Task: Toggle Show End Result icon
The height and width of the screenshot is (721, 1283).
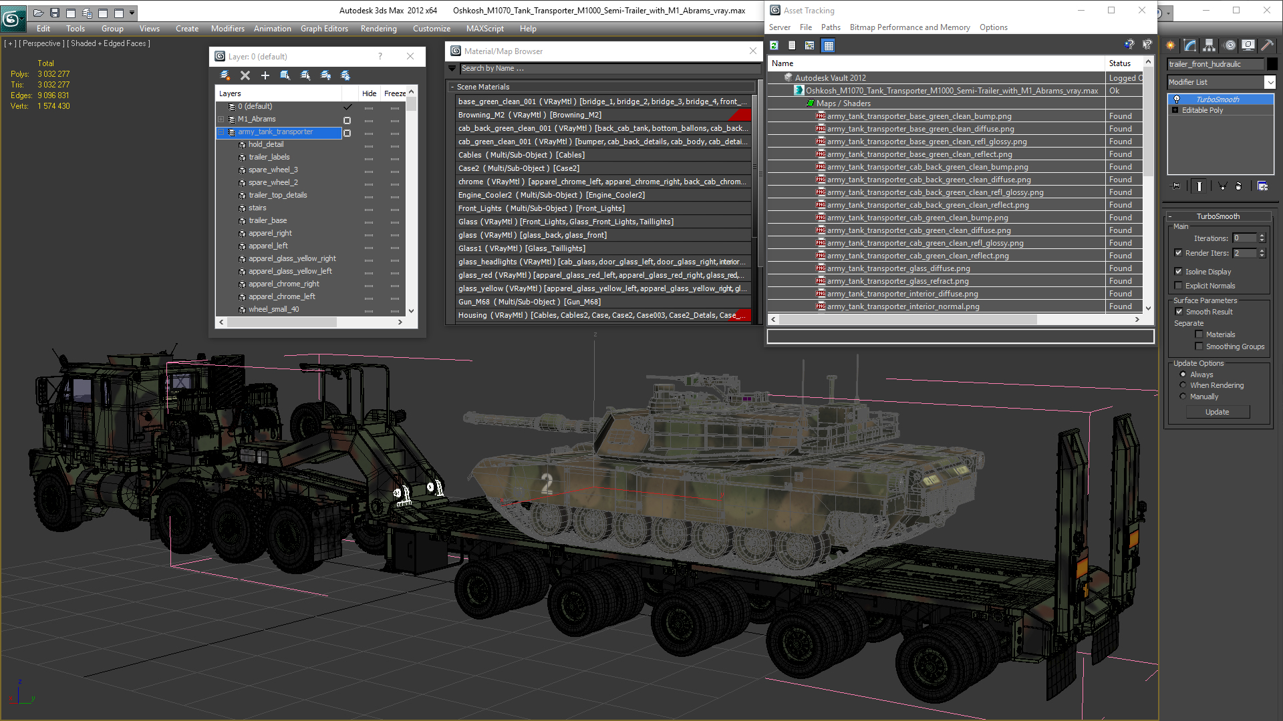Action: tap(1199, 186)
